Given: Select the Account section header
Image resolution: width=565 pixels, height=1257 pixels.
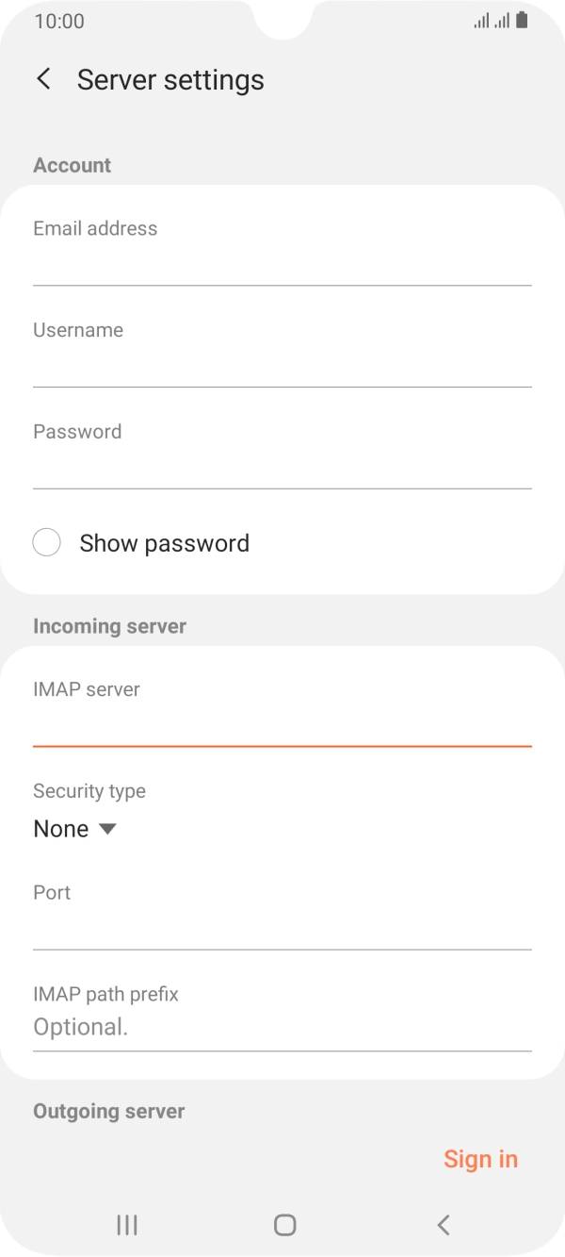Looking at the screenshot, I should tap(72, 165).
